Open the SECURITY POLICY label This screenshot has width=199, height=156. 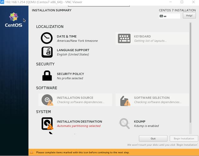(71, 74)
